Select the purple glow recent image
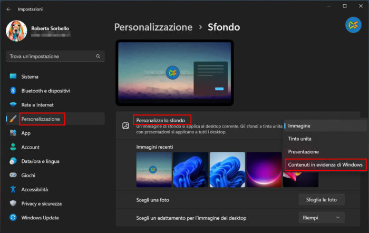The image size is (369, 233). click(264, 169)
